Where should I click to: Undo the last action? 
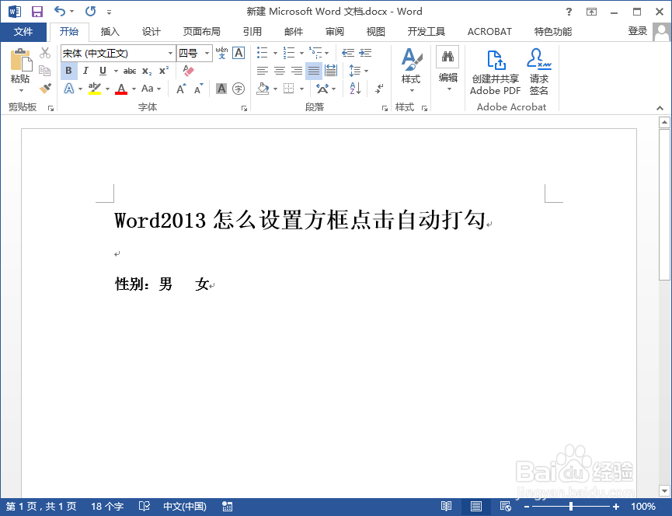pos(60,12)
